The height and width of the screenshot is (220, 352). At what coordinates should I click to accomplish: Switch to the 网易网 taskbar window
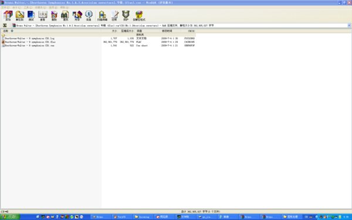(164, 217)
